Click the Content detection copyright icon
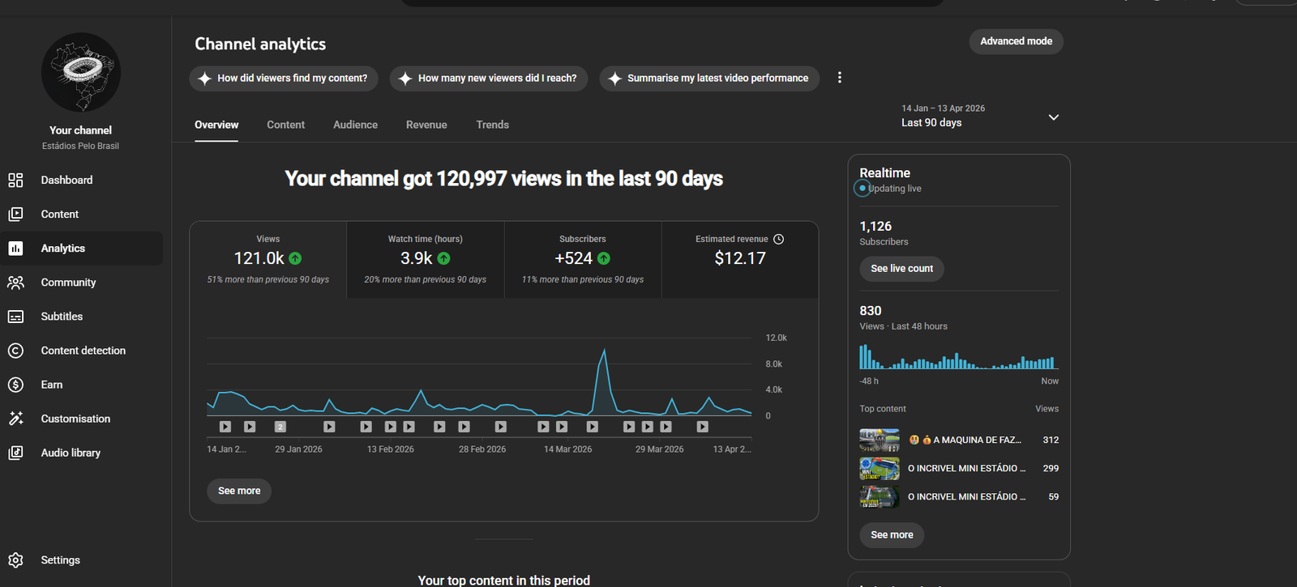The image size is (1297, 587). click(15, 351)
